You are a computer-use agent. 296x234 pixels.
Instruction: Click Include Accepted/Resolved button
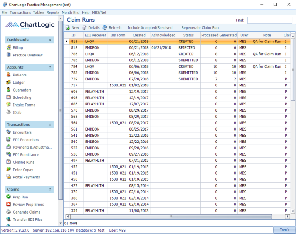[150, 28]
